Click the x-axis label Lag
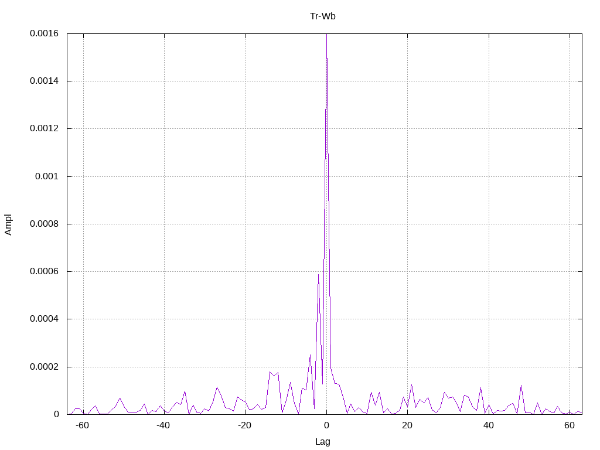The width and height of the screenshot is (600, 450). click(323, 442)
